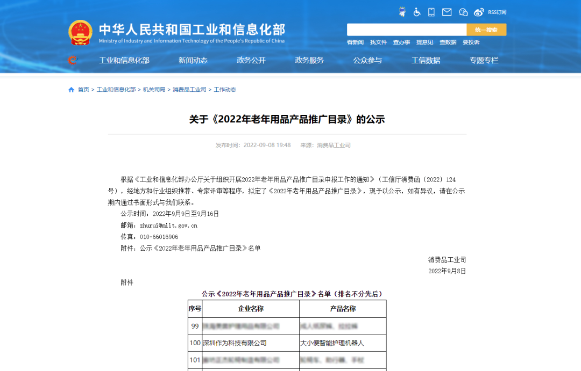Open 新闻动态 navigation menu
Viewport: 581px width, 371px height.
(193, 60)
